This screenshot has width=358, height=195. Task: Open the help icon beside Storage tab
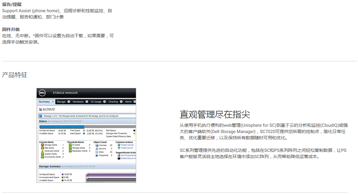[x=69, y=102]
